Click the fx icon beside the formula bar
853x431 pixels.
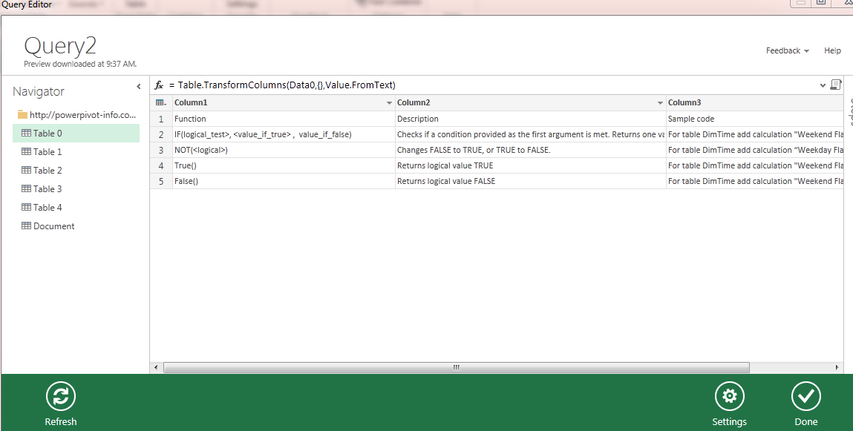160,84
